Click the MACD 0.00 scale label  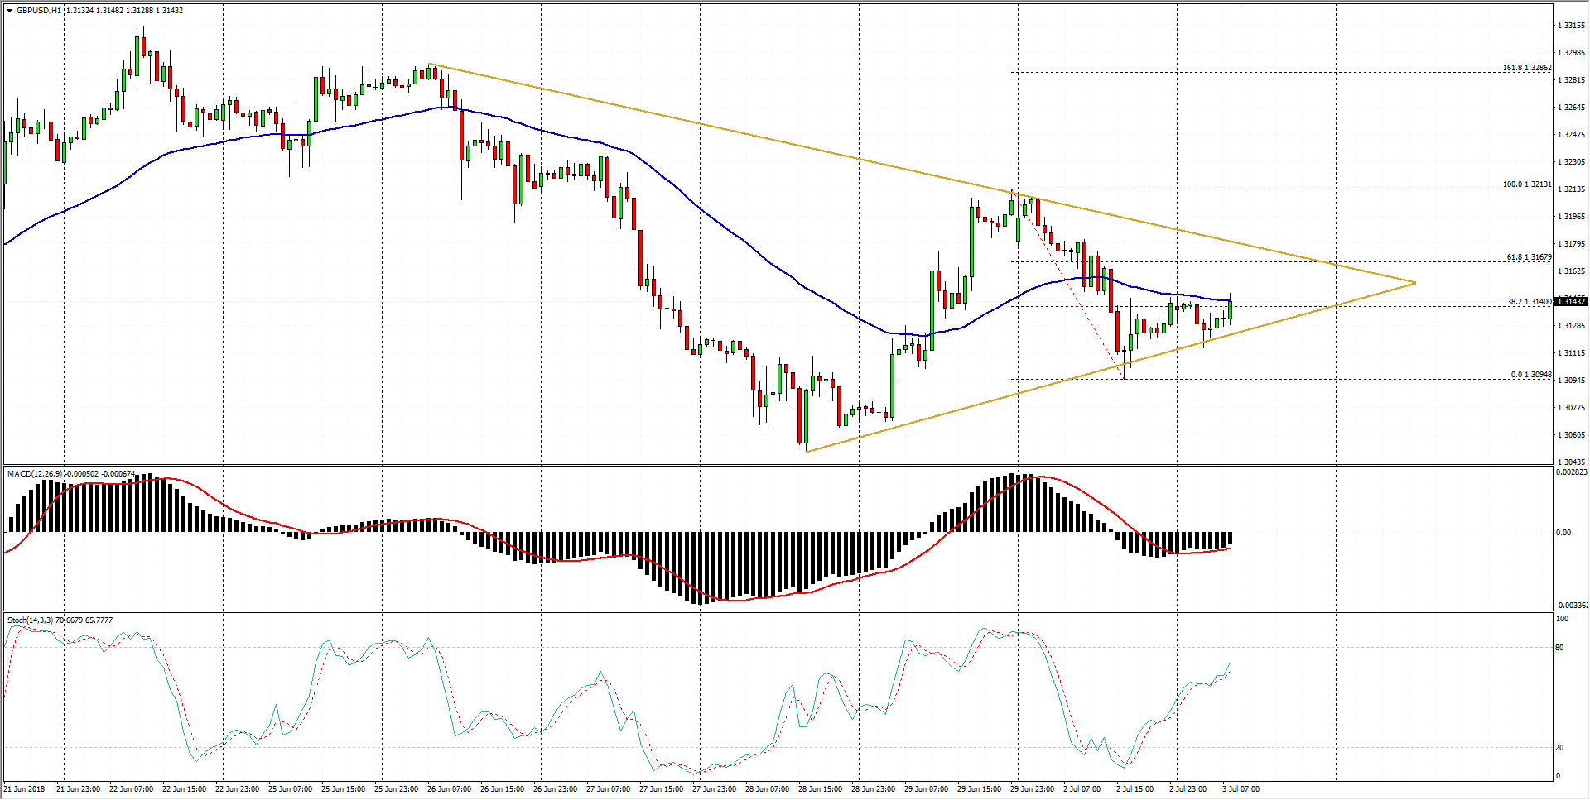pyautogui.click(x=1563, y=532)
